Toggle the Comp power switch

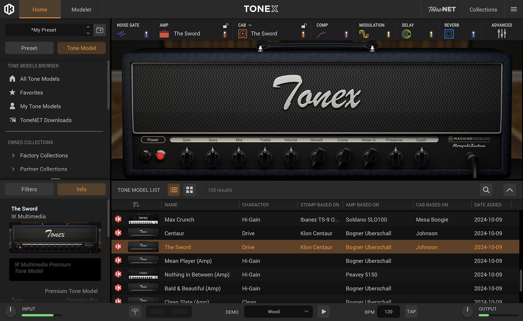tap(346, 34)
